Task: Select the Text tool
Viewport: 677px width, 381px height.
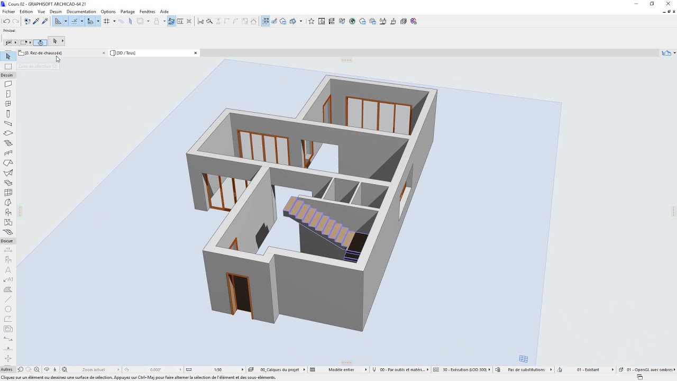Action: pyautogui.click(x=8, y=270)
